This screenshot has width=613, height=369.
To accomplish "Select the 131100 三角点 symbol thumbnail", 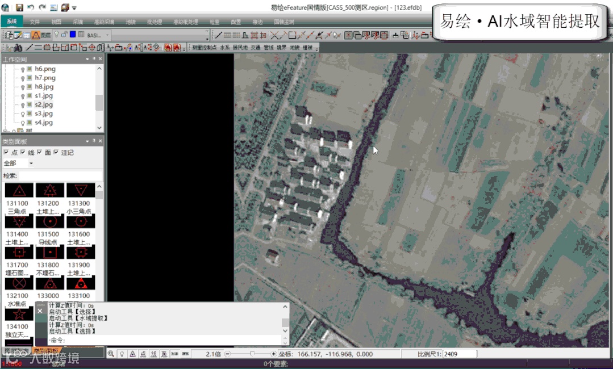I will (x=19, y=191).
